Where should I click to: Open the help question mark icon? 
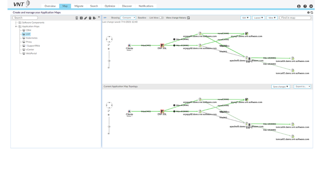point(305,6)
